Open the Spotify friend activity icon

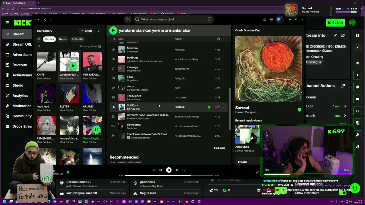271,19
